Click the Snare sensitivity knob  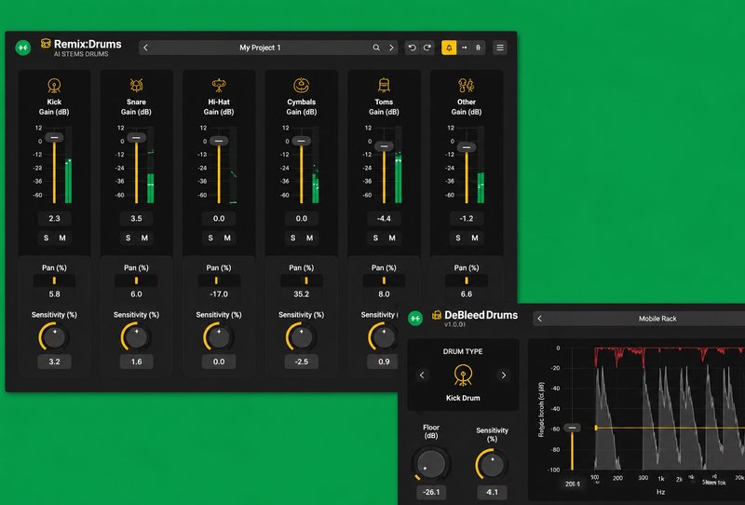coord(136,337)
